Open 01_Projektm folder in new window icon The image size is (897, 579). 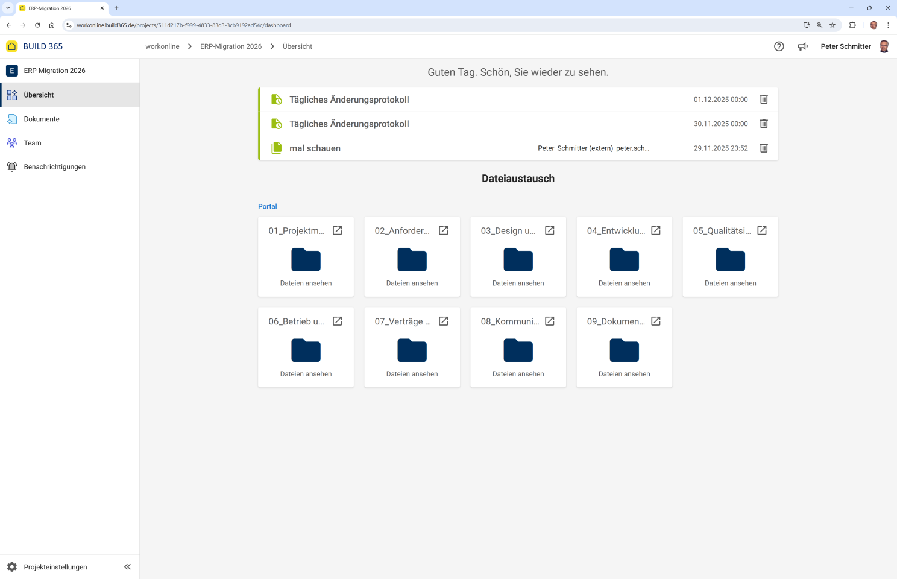(338, 230)
